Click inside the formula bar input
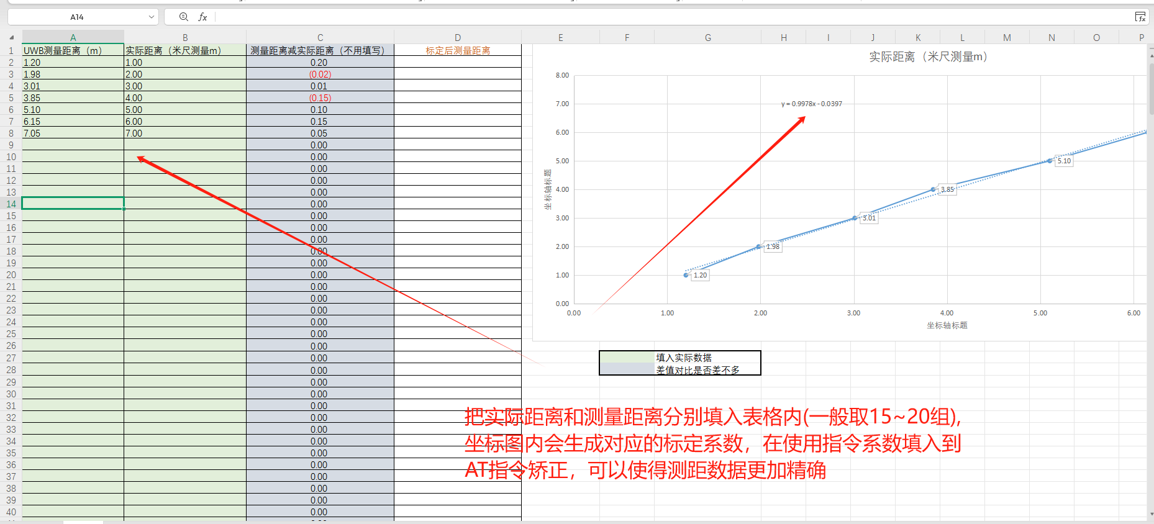The height and width of the screenshot is (524, 1154). [621, 17]
